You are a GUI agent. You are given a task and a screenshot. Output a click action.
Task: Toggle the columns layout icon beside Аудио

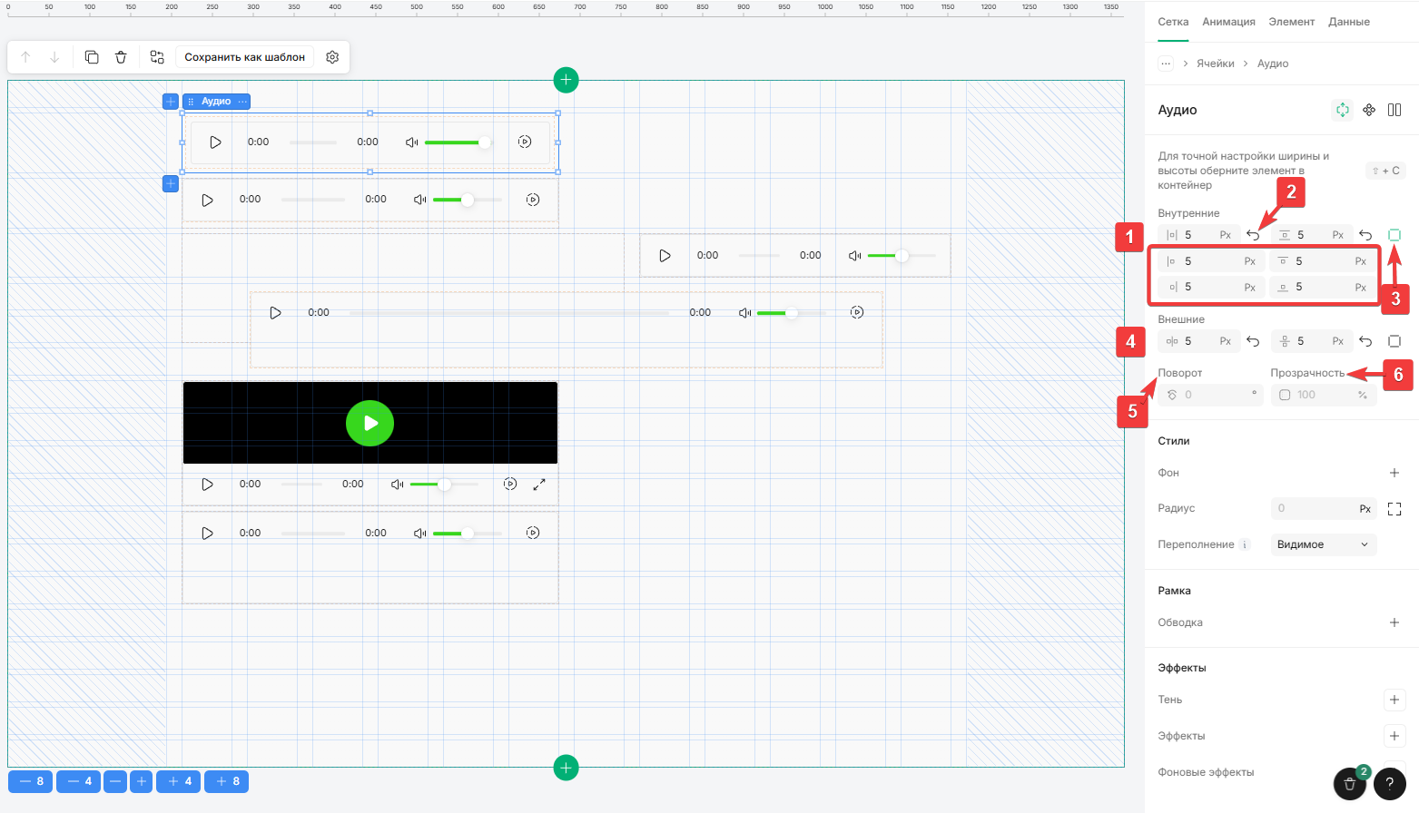pos(1394,110)
